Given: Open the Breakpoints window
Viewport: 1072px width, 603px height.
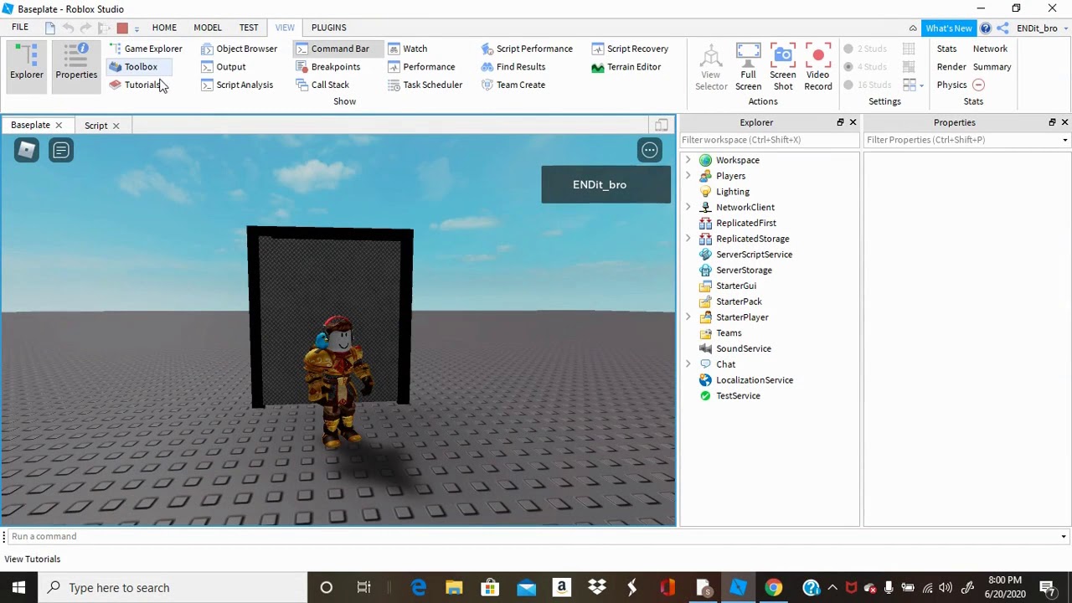Looking at the screenshot, I should (x=327, y=67).
